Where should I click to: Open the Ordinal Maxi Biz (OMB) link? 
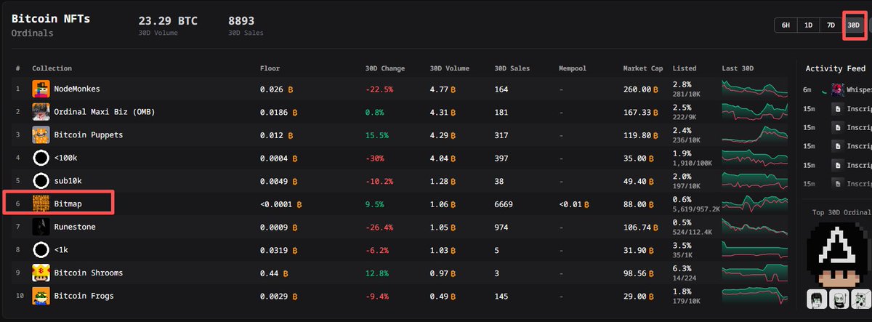[x=105, y=112]
